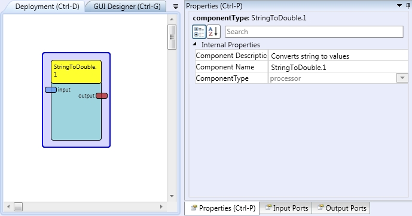412x216 pixels.
Task: Select the ComponentType property label
Action: (231, 78)
